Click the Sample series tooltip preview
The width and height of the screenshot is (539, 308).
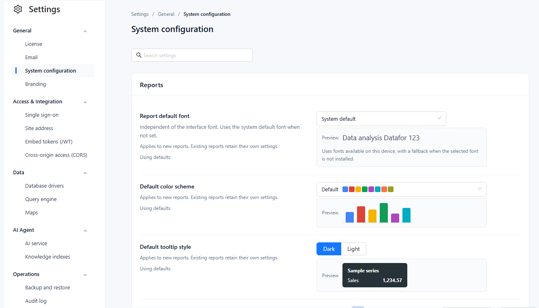point(375,275)
